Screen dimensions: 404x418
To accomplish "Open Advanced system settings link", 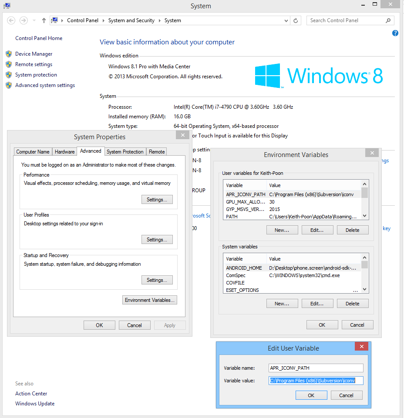I will click(x=45, y=85).
